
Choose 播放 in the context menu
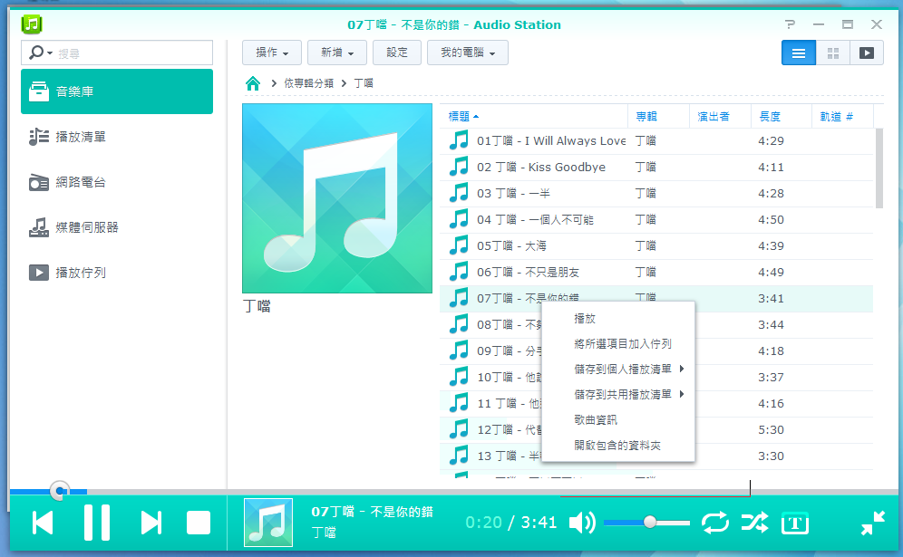point(618,318)
